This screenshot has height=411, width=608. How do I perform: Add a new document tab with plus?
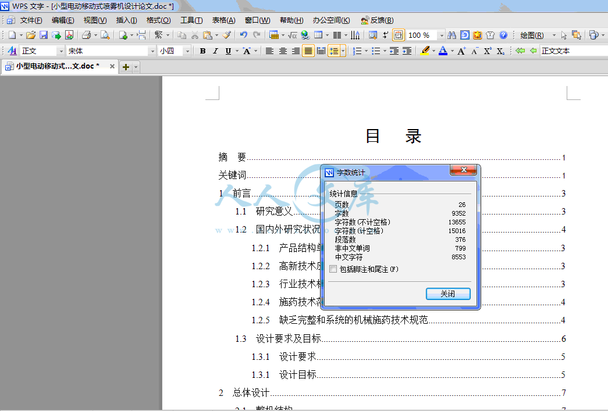point(126,67)
